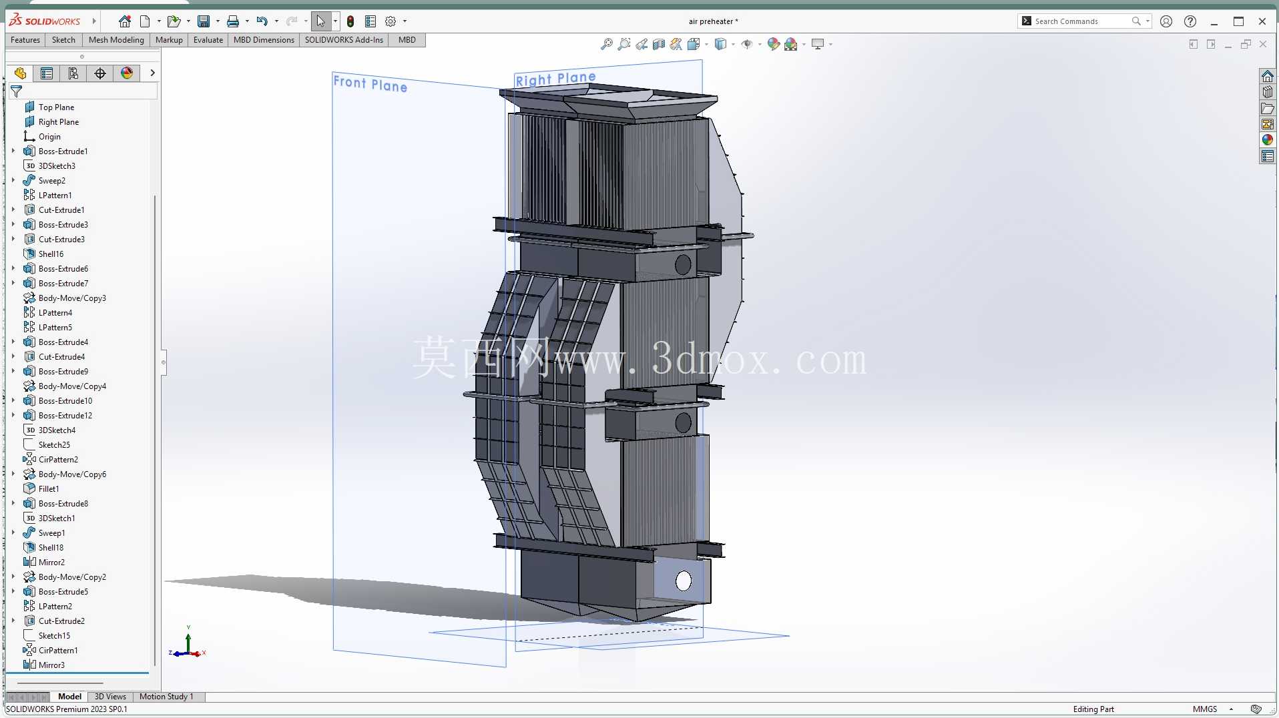This screenshot has width=1279, height=718.
Task: Switch to the Sketch tab
Action: pos(63,40)
